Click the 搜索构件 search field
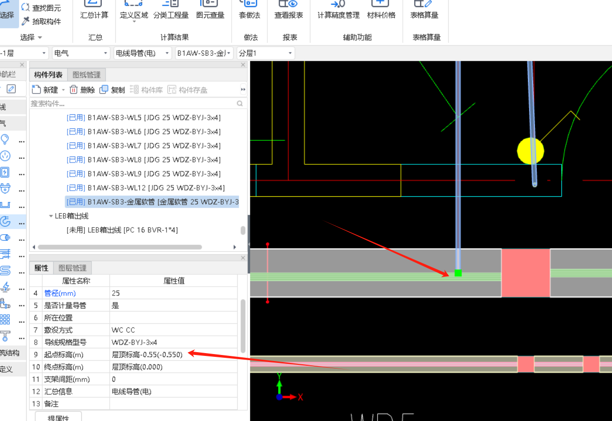Image resolution: width=612 pixels, height=421 pixels. 133,103
